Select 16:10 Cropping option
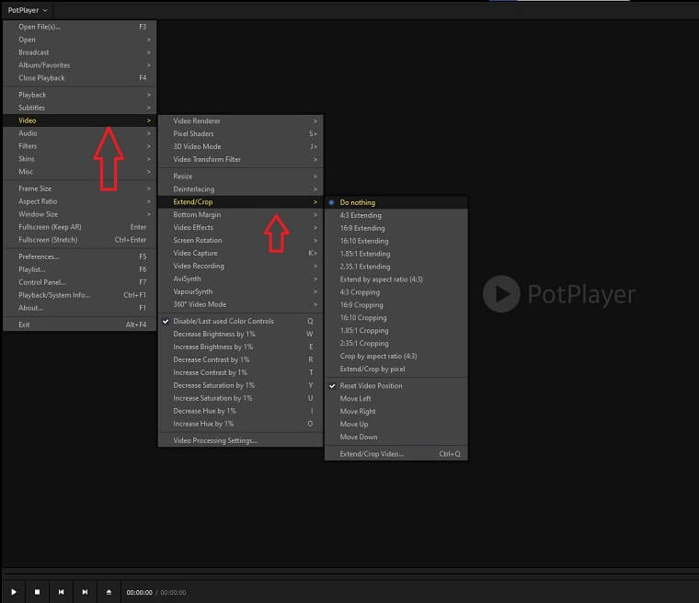 point(395,318)
